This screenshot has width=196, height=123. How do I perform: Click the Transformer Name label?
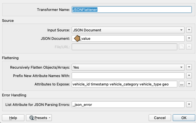(53, 10)
